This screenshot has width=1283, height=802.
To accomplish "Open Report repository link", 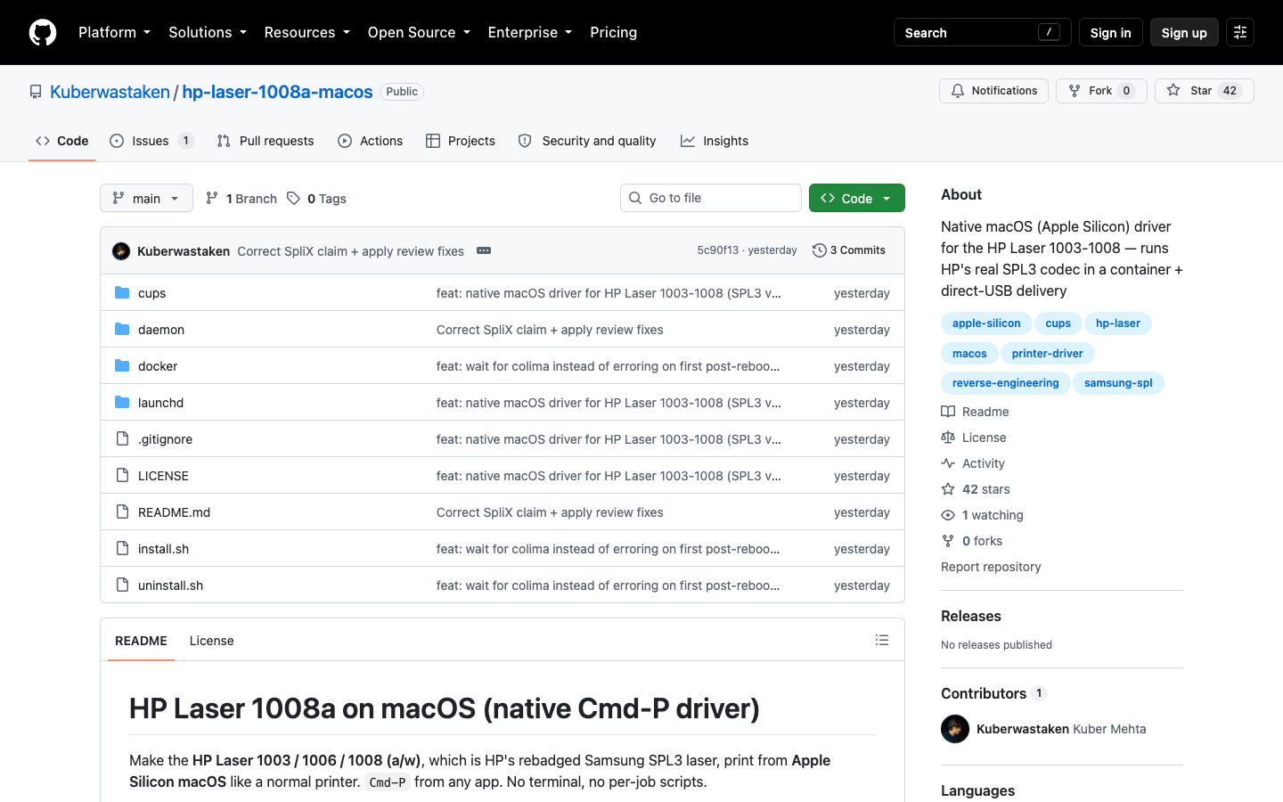I will pos(991,567).
